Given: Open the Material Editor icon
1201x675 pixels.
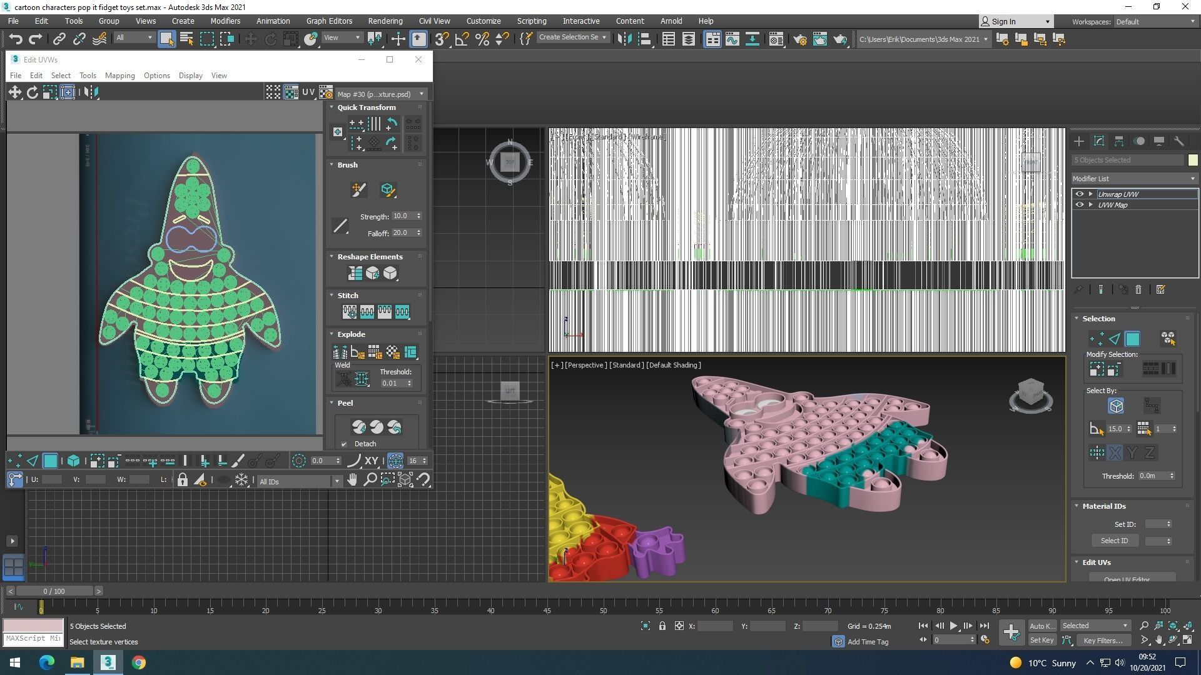Looking at the screenshot, I should click(776, 39).
